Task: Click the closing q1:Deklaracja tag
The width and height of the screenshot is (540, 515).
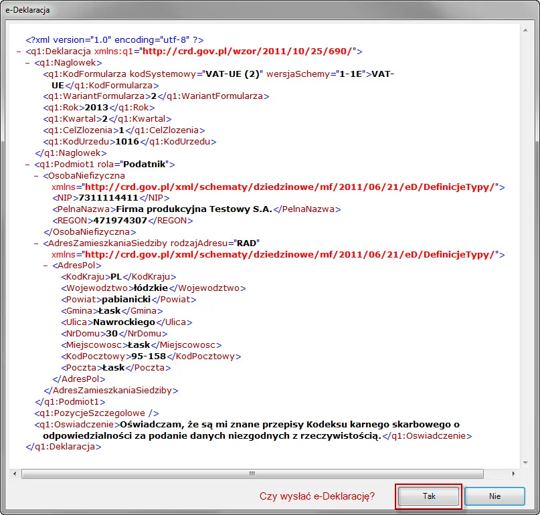Action: 64,447
